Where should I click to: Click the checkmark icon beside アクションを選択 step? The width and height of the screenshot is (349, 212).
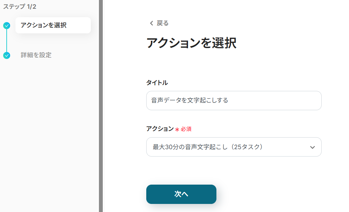point(7,25)
